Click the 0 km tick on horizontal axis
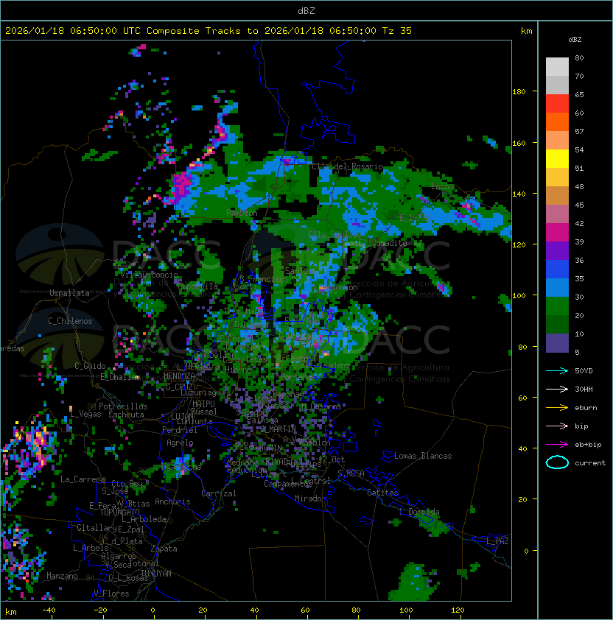The width and height of the screenshot is (613, 620). tap(153, 610)
